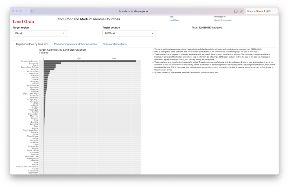Open the Target region dropdown

[x=40, y=33]
